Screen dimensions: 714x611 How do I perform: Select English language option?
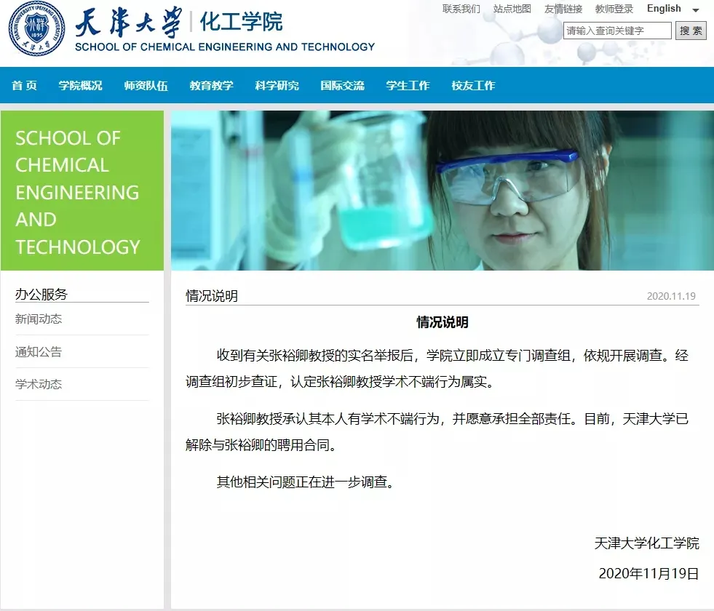(x=664, y=9)
